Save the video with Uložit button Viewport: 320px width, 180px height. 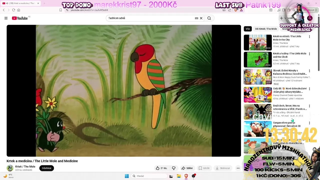pos(204,168)
